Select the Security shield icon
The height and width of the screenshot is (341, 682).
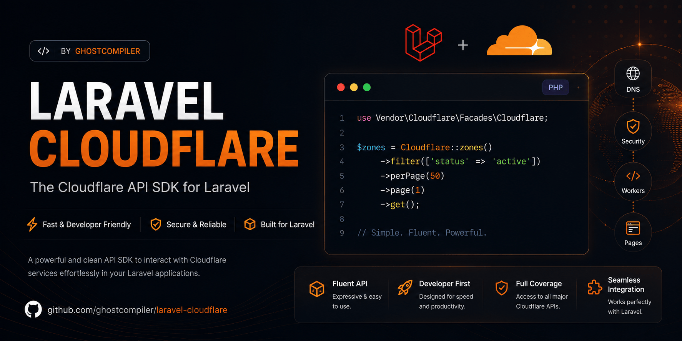(633, 126)
